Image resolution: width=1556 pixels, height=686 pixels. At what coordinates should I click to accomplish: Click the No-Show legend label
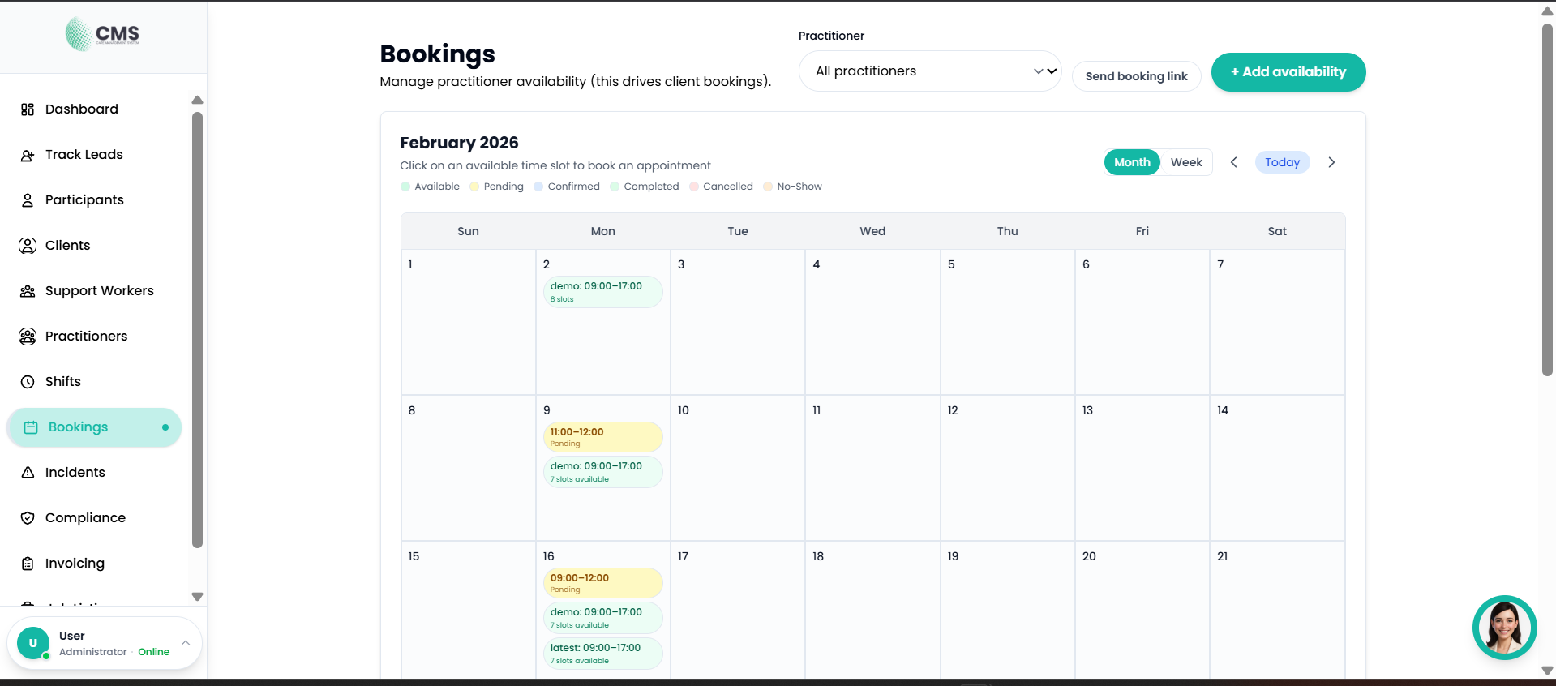click(x=799, y=187)
